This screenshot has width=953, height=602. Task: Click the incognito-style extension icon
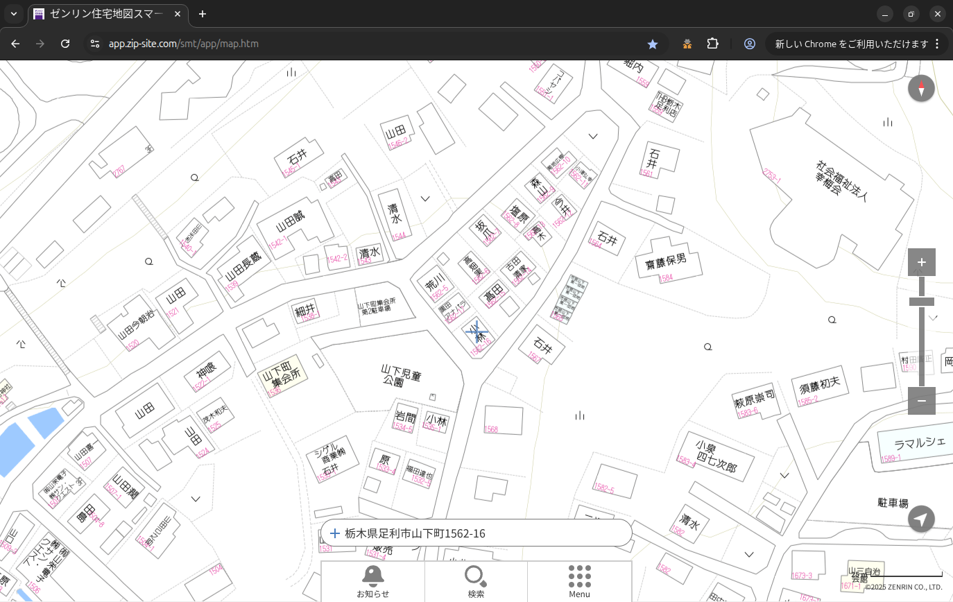687,44
